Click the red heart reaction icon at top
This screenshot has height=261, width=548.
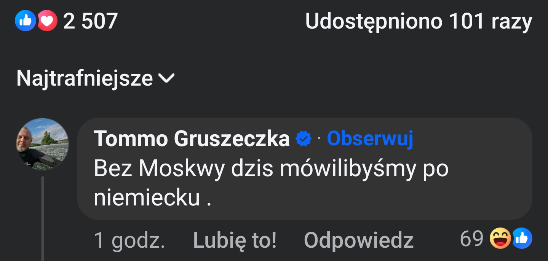coord(47,21)
